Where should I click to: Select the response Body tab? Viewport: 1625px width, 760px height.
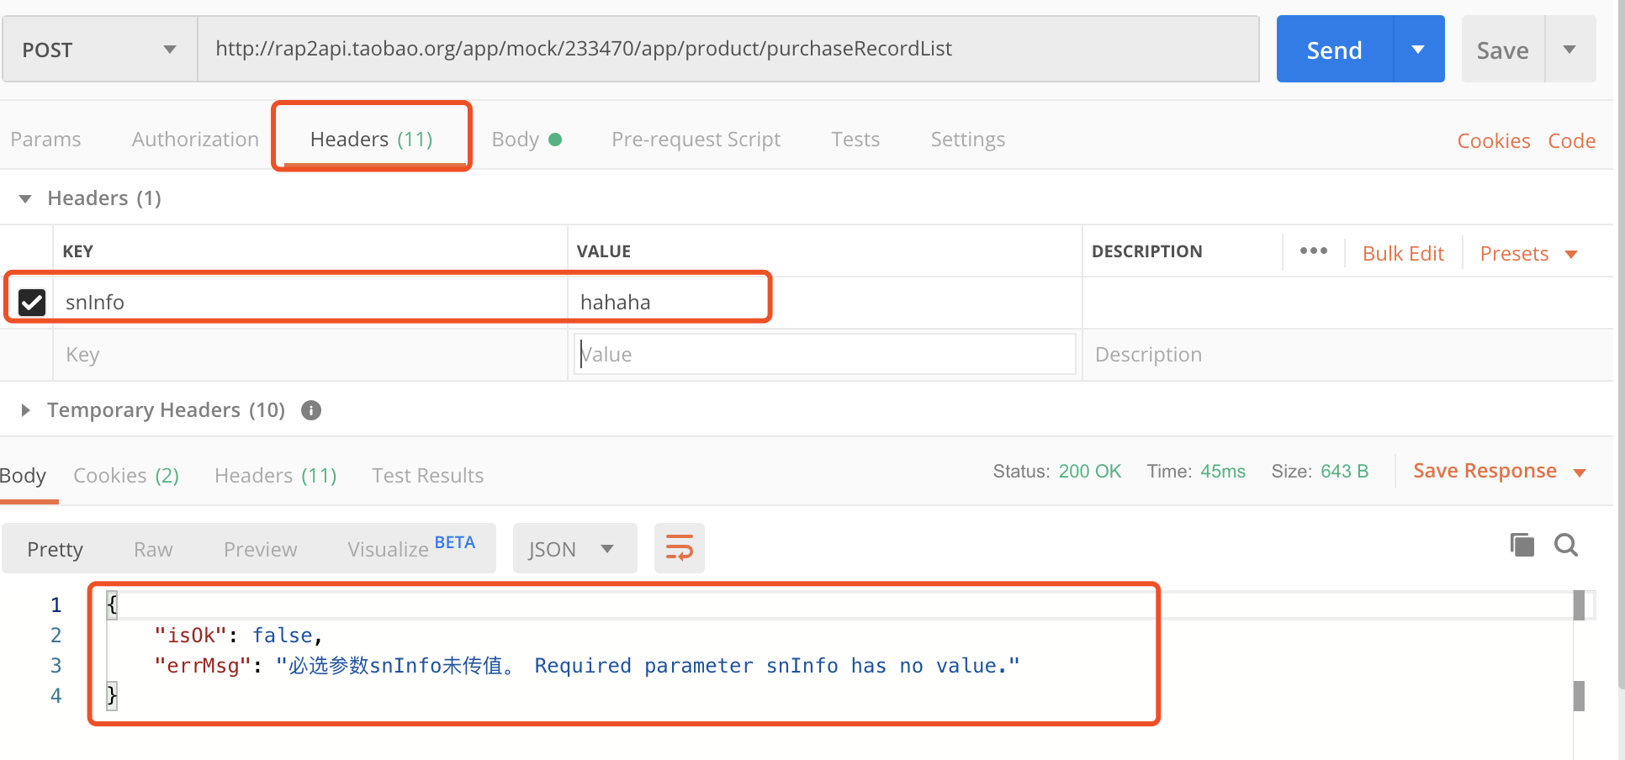click(x=23, y=476)
